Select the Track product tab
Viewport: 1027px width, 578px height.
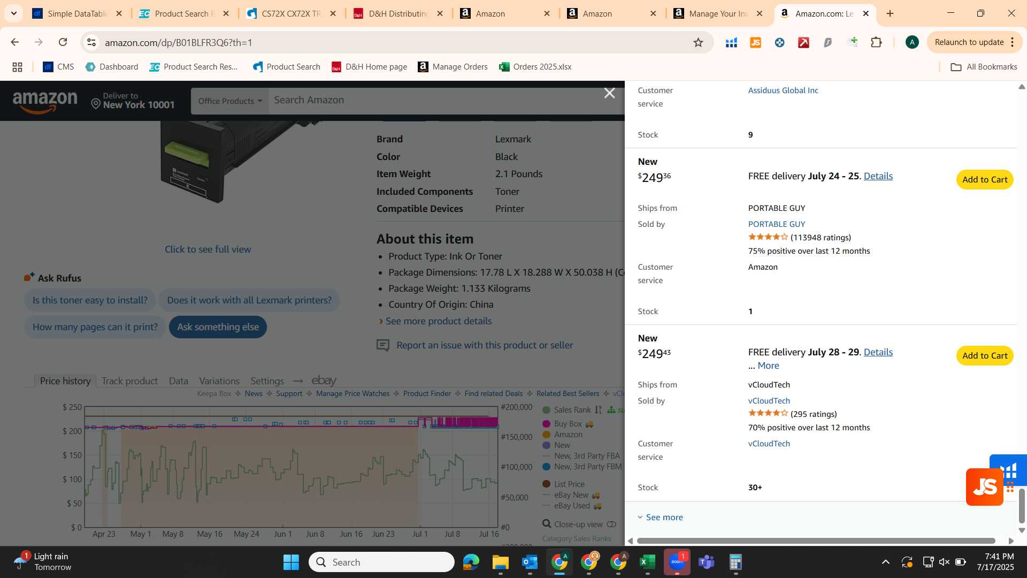(129, 381)
